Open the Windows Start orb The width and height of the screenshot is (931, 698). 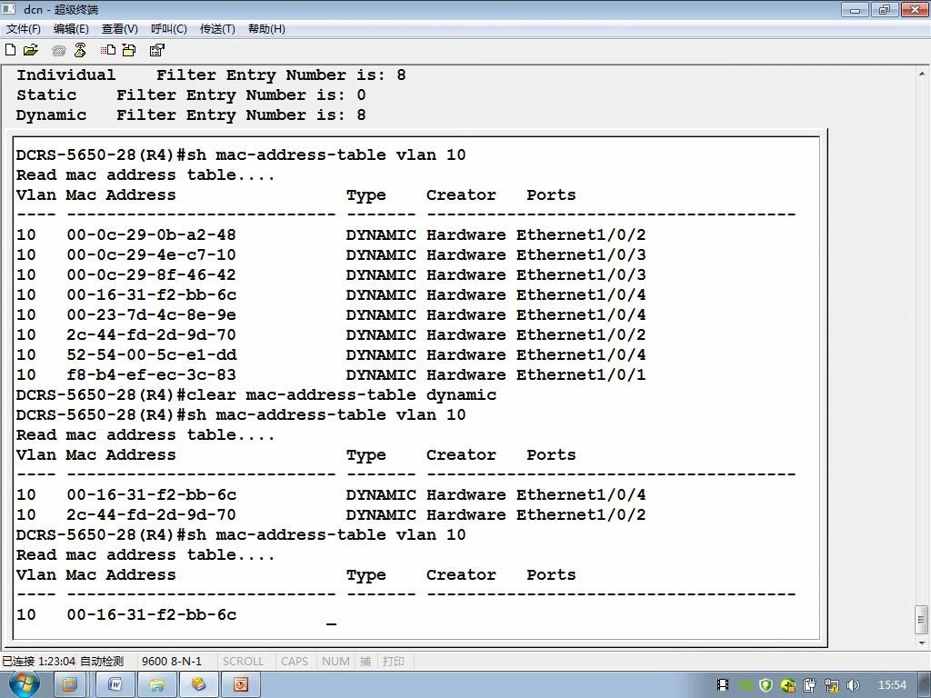click(24, 684)
